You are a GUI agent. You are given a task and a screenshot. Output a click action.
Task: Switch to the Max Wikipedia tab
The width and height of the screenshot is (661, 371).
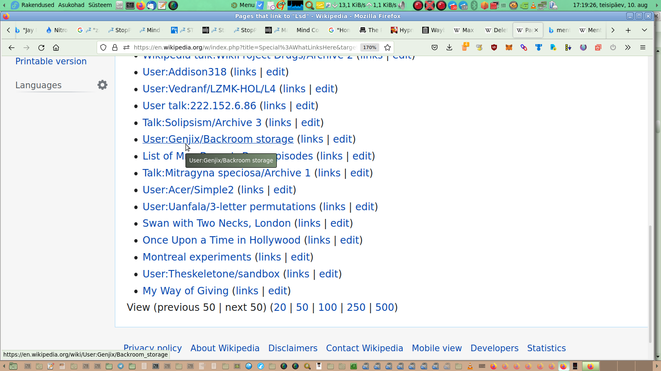pyautogui.click(x=464, y=30)
